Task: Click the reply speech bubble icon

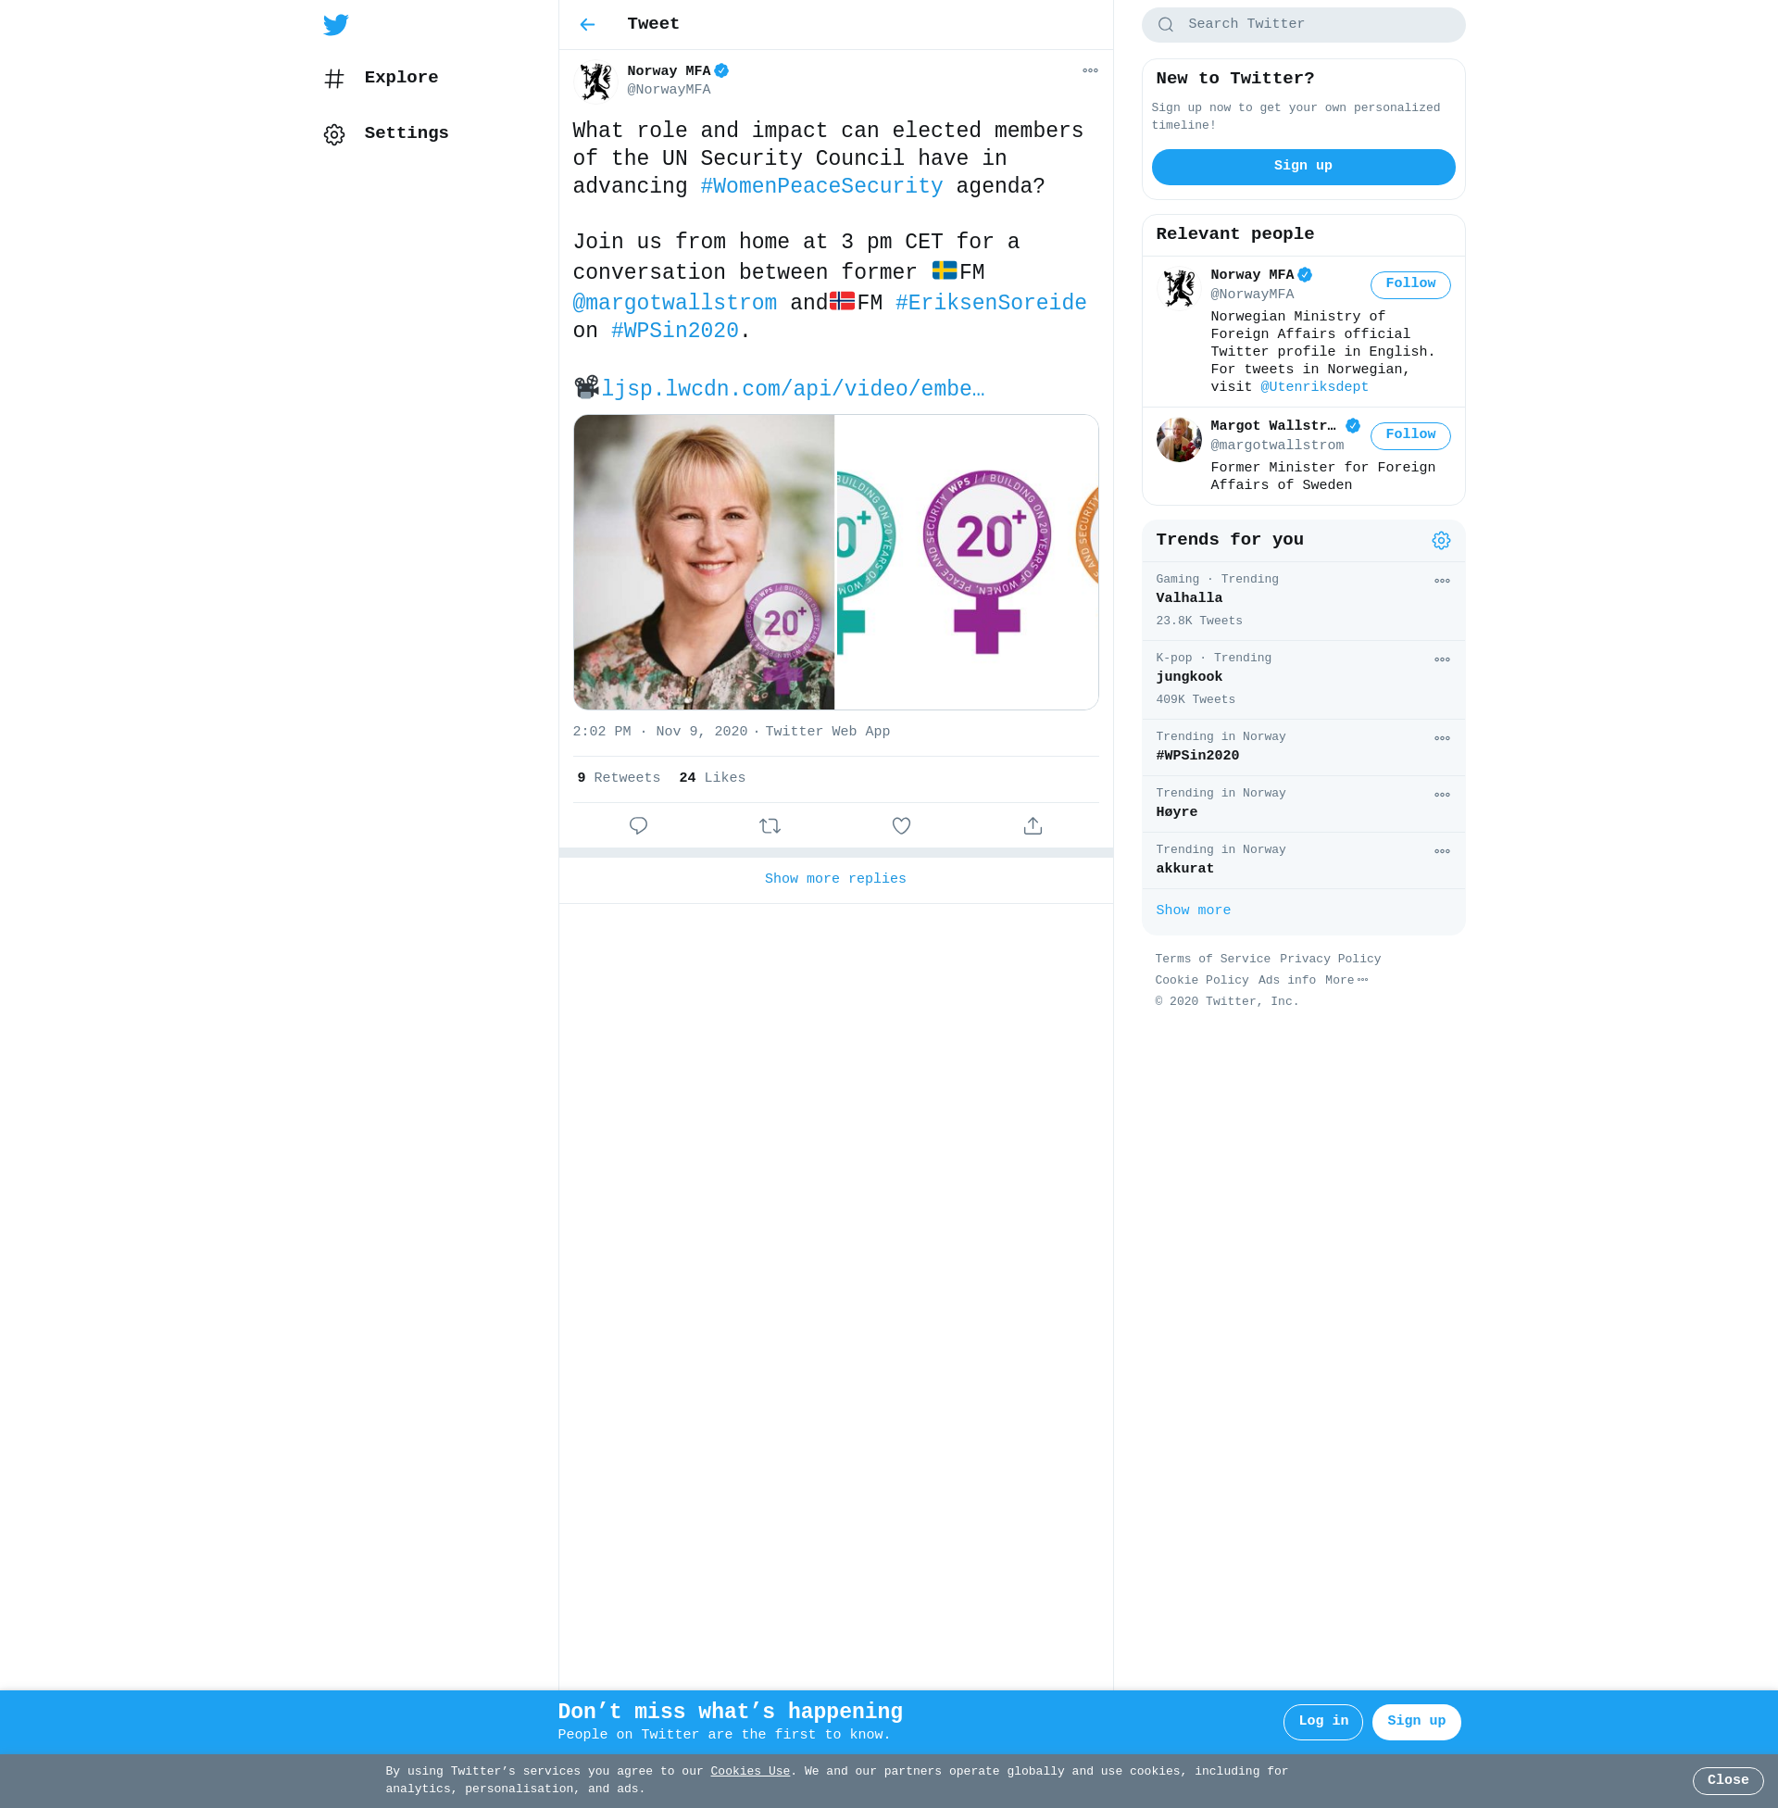Action: coord(638,825)
